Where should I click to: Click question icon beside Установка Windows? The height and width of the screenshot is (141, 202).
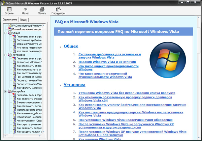coord(14,62)
